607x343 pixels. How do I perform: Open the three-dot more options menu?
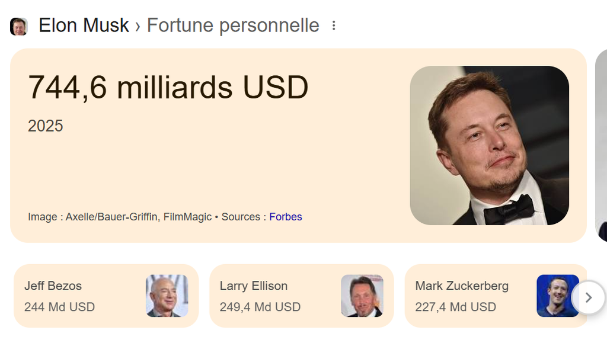[x=334, y=25]
